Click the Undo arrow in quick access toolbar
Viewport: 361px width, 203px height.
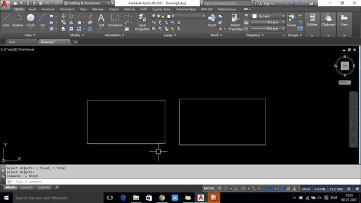coord(47,3)
